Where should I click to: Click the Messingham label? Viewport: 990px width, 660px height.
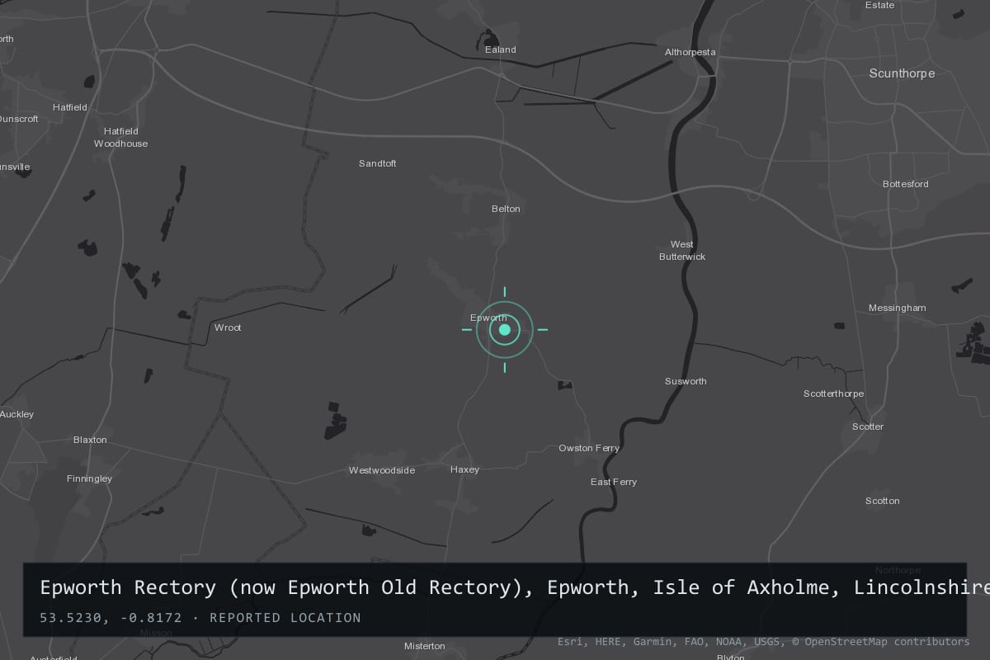[897, 308]
